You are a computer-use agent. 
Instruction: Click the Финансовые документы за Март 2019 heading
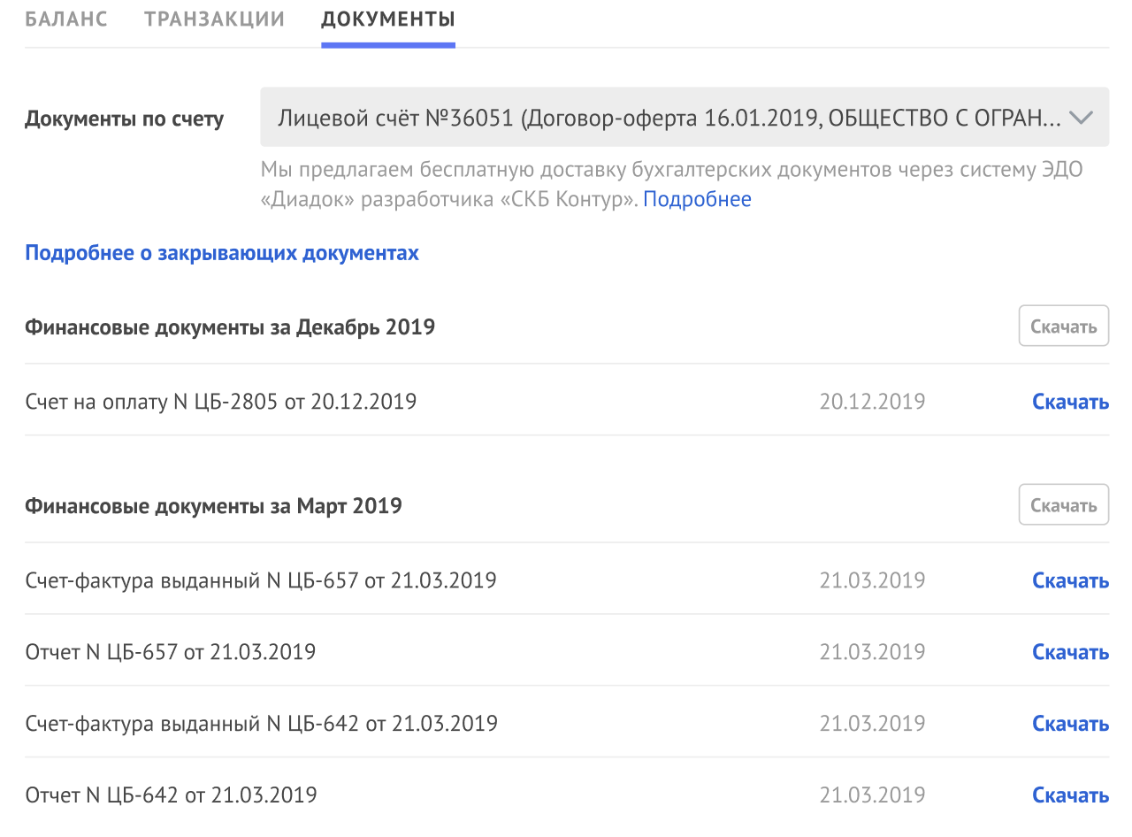[213, 506]
